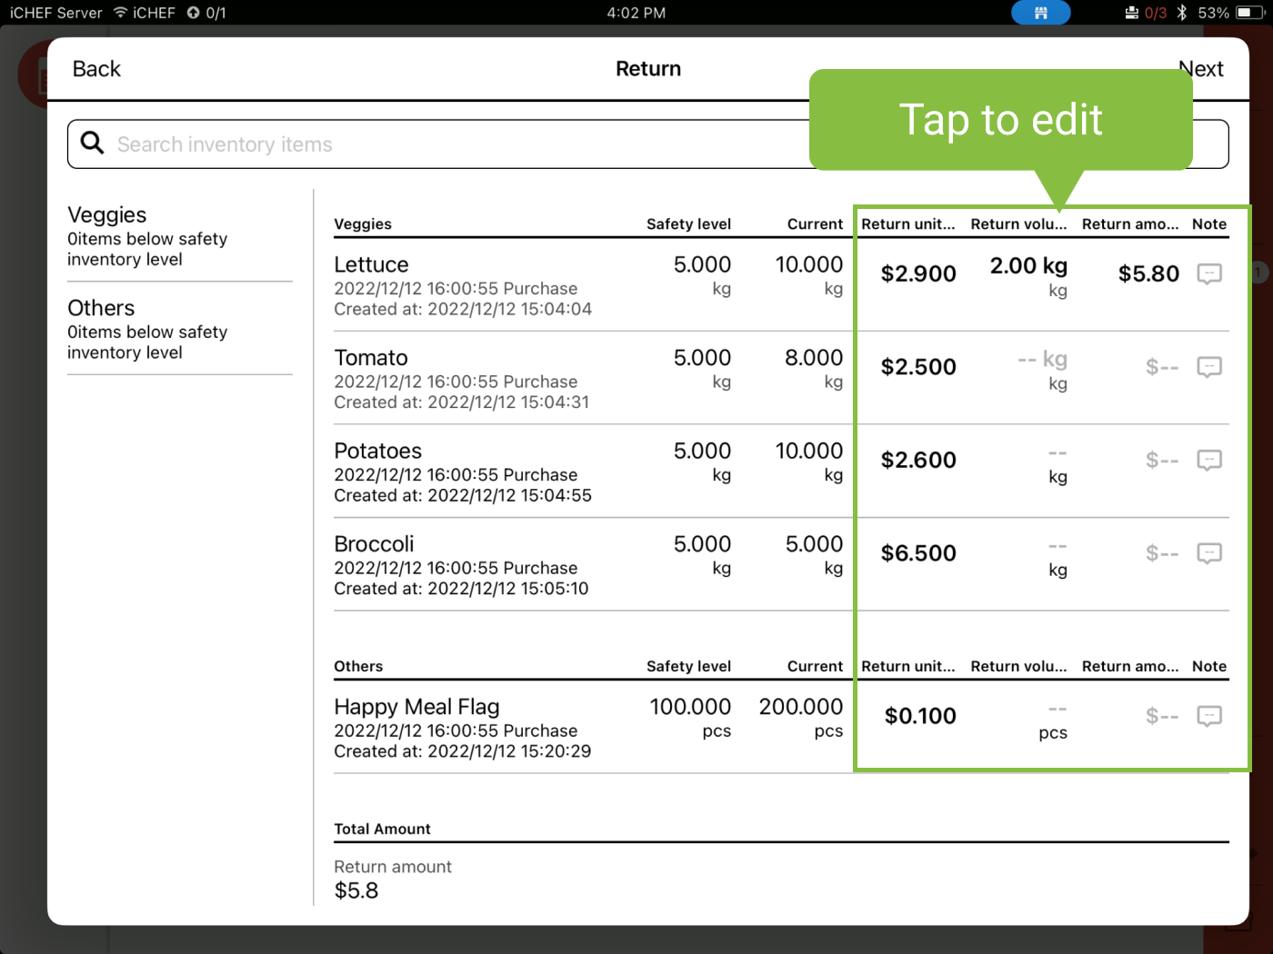Image resolution: width=1273 pixels, height=954 pixels.
Task: Open the note icon for Tomato
Action: (1208, 367)
